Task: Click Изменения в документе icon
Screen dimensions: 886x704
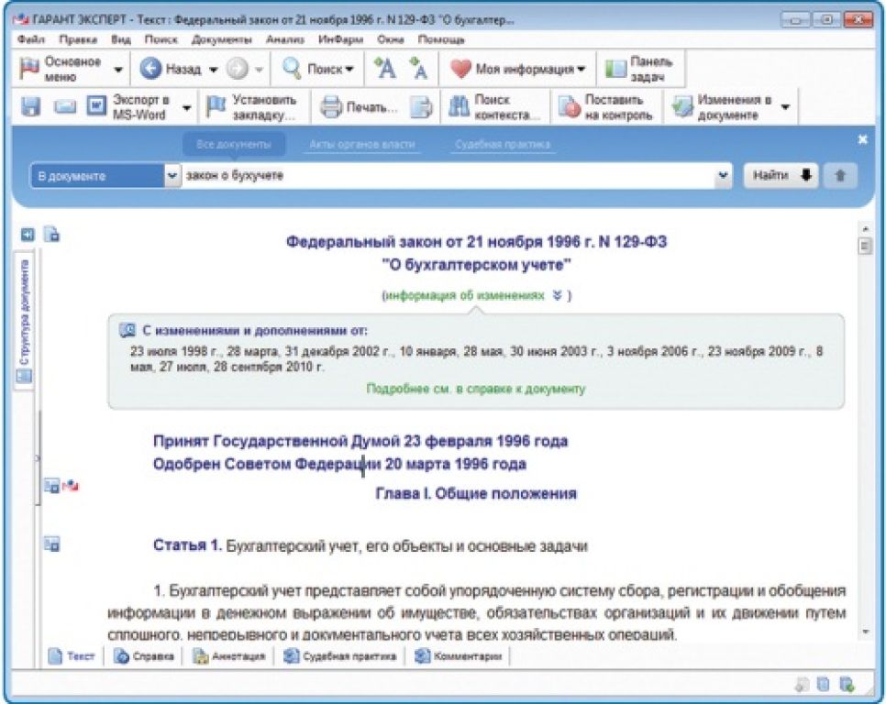Action: [x=682, y=107]
